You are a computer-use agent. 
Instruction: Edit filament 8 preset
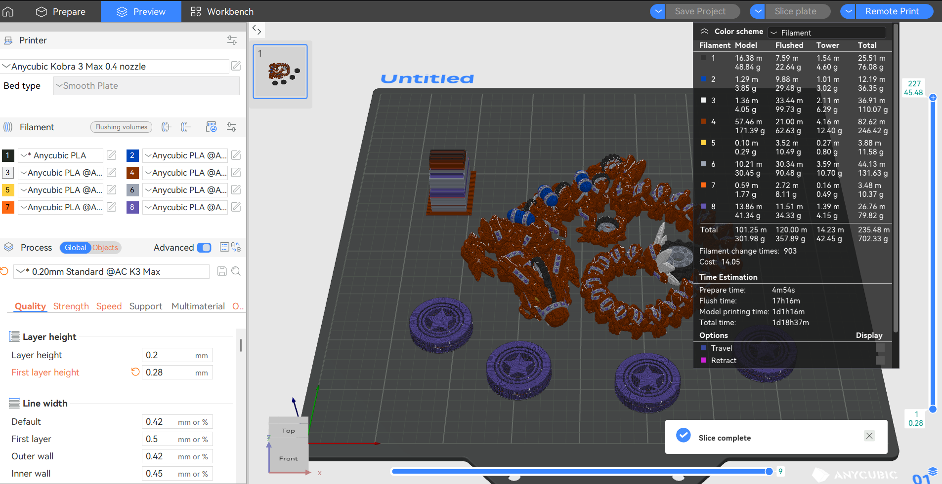[x=236, y=207]
